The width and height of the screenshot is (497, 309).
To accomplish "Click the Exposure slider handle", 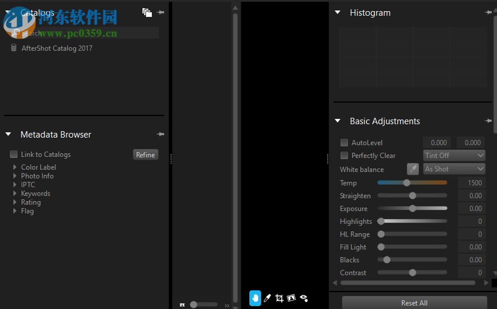I will tap(412, 208).
